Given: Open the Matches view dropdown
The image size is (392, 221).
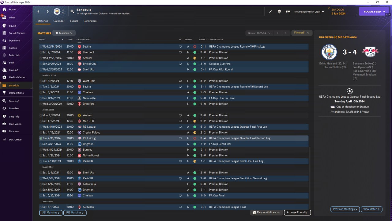Looking at the screenshot, I should coord(64,33).
